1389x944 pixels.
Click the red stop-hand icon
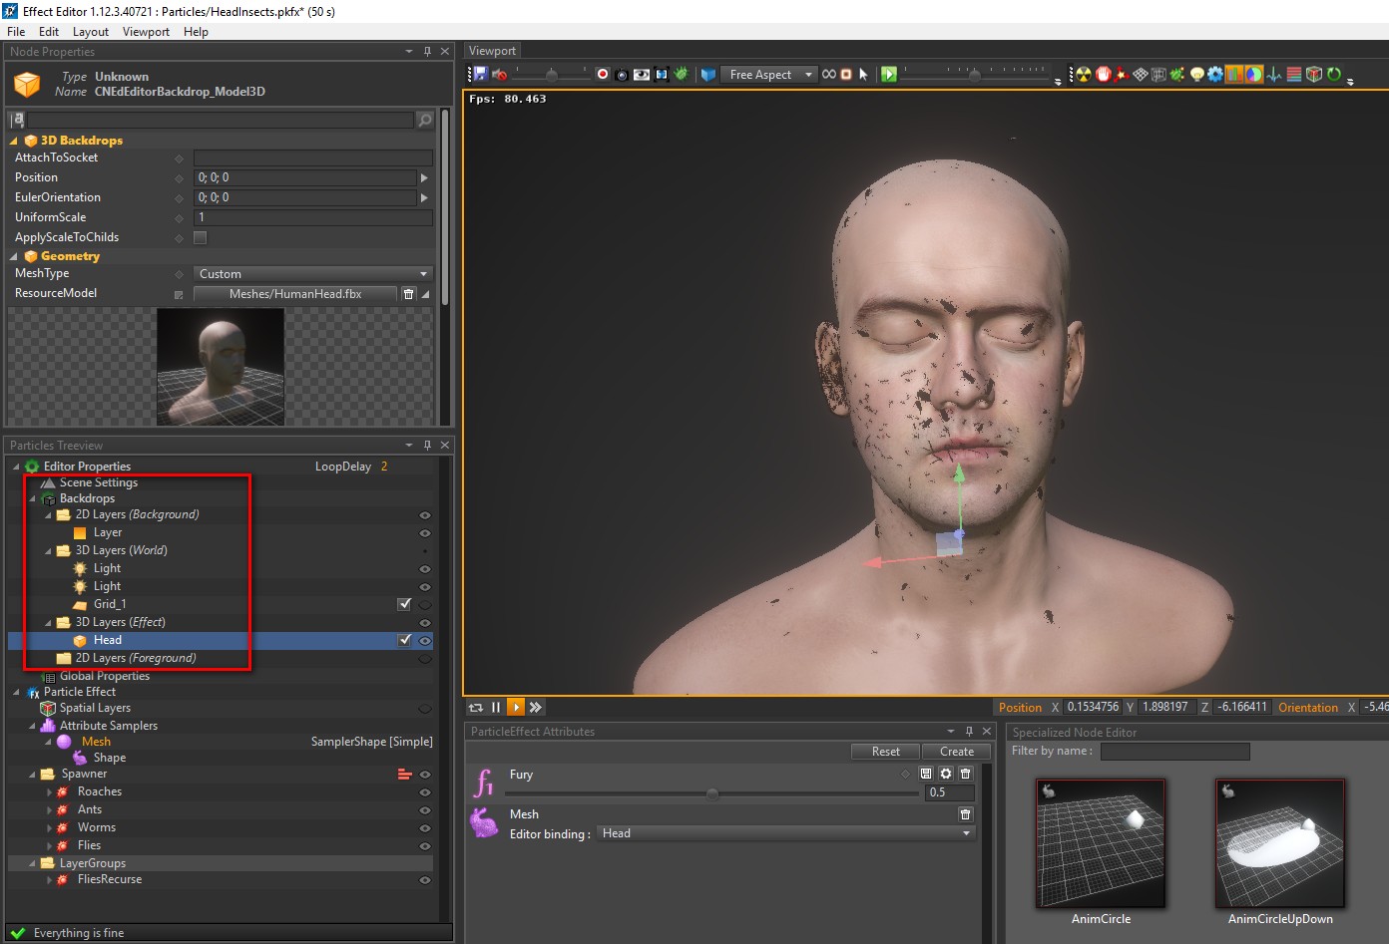pos(1104,75)
